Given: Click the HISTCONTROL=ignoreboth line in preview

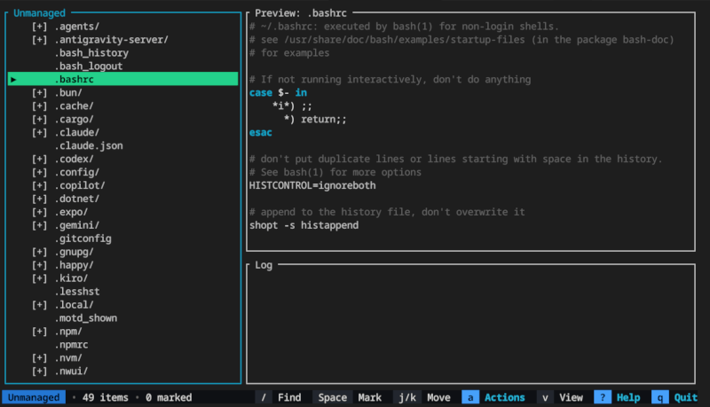Looking at the screenshot, I should point(312,185).
